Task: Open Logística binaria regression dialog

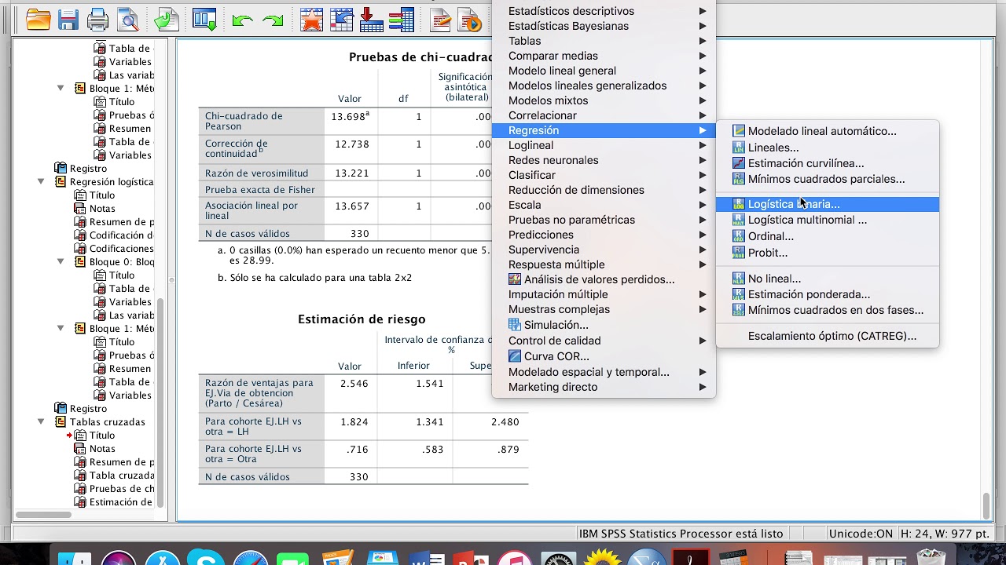Action: [x=828, y=204]
